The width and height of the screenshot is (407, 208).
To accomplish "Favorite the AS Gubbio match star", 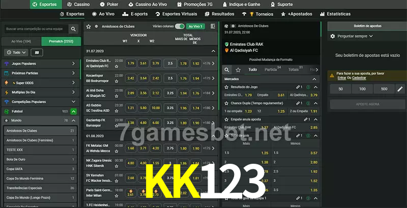I will pos(117,111).
